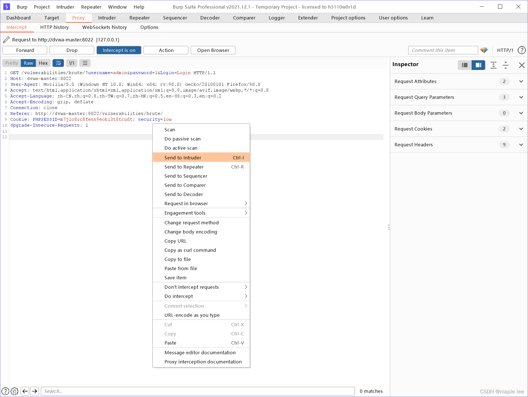This screenshot has height=397, width=528.
Task: Close the Inspector panel
Action: [522, 65]
